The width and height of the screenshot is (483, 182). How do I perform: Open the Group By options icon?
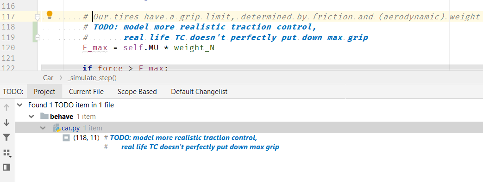[x=7, y=153]
